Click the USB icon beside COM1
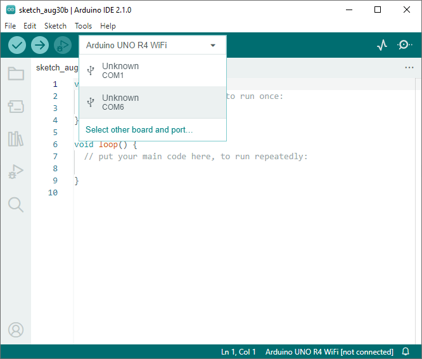The image size is (422, 359). pos(91,70)
